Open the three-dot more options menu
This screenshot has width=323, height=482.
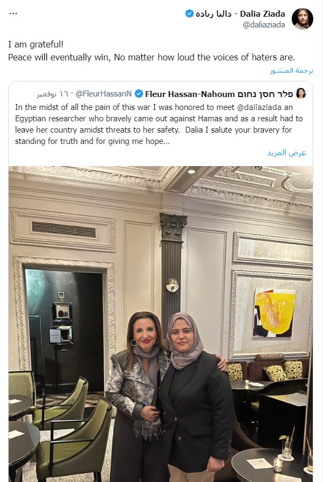pos(13,13)
